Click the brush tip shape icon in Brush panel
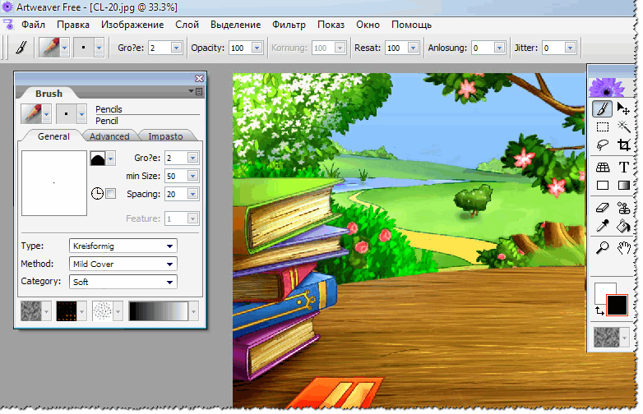Image resolution: width=643 pixels, height=414 pixels. [66, 114]
